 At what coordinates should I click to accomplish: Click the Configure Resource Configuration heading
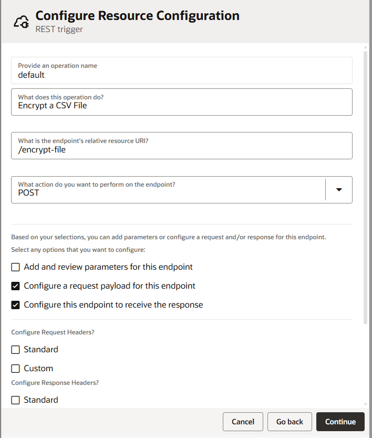(x=137, y=16)
